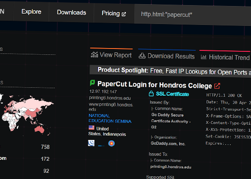Click the count 172 in the country list
The width and height of the screenshot is (251, 179).
(x=45, y=159)
